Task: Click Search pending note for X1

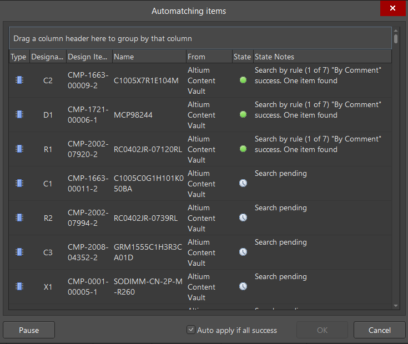Action: pos(280,277)
